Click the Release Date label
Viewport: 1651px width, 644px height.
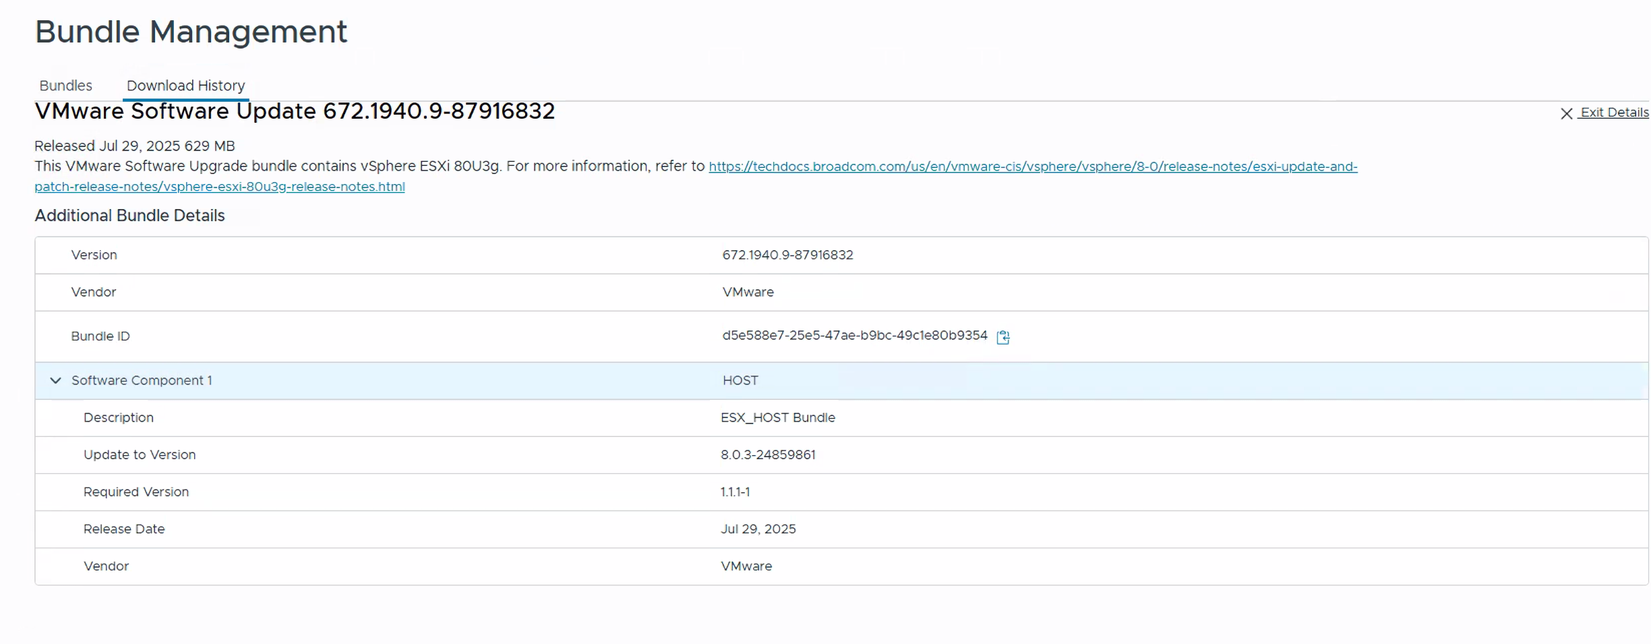point(124,529)
